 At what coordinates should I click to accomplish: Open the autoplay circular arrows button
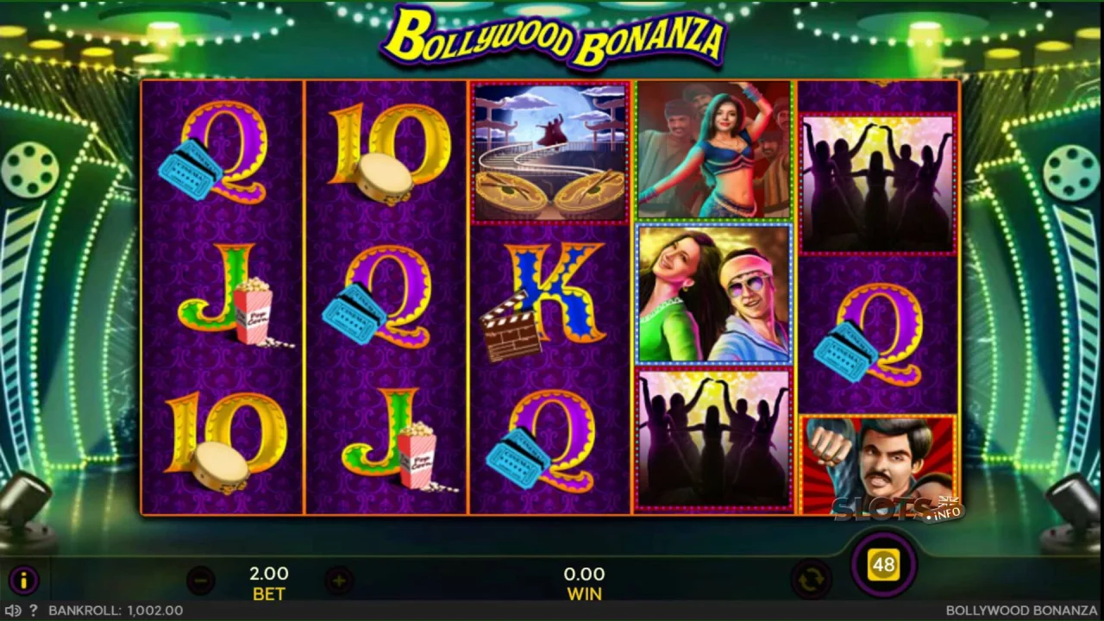[811, 580]
